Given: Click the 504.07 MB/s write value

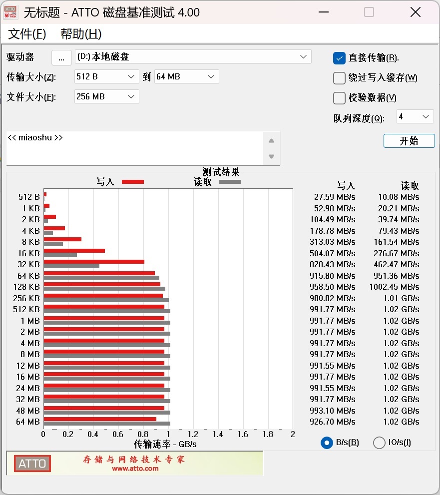Looking at the screenshot, I should click(x=332, y=254).
